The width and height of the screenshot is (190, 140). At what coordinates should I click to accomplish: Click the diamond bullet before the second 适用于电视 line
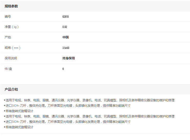5,116
